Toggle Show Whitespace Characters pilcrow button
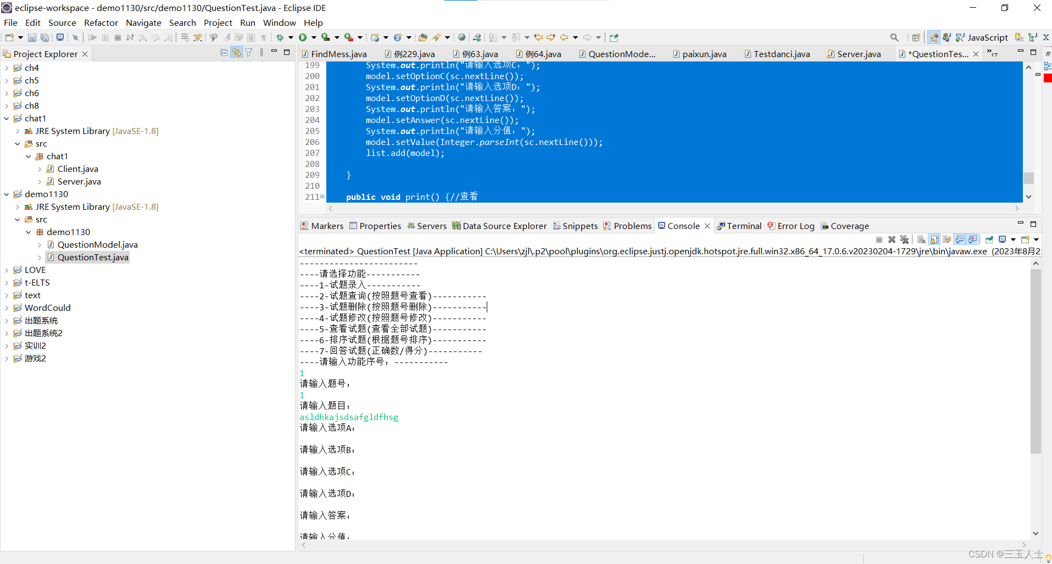Viewport: 1052px width, 564px height. [x=264, y=37]
